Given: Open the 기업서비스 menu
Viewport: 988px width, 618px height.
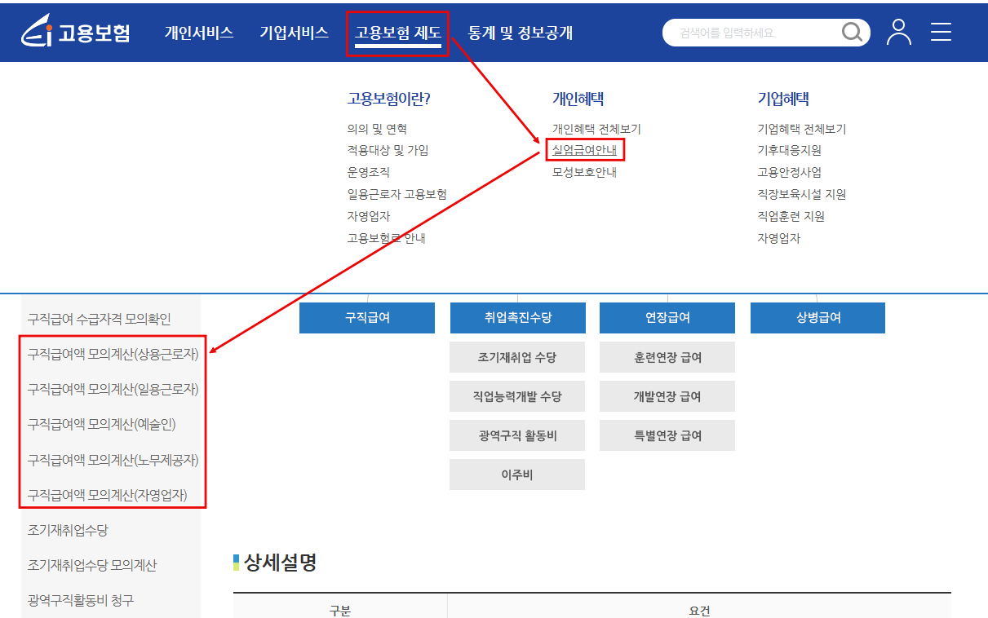Looking at the screenshot, I should point(294,33).
